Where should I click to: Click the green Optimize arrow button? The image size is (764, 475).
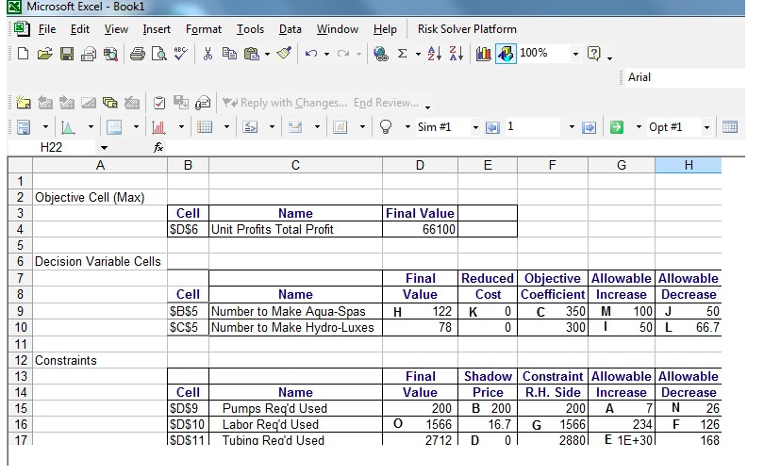click(x=617, y=126)
